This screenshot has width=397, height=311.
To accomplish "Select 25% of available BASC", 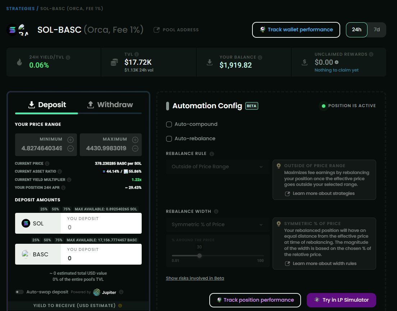I will tap(36, 240).
